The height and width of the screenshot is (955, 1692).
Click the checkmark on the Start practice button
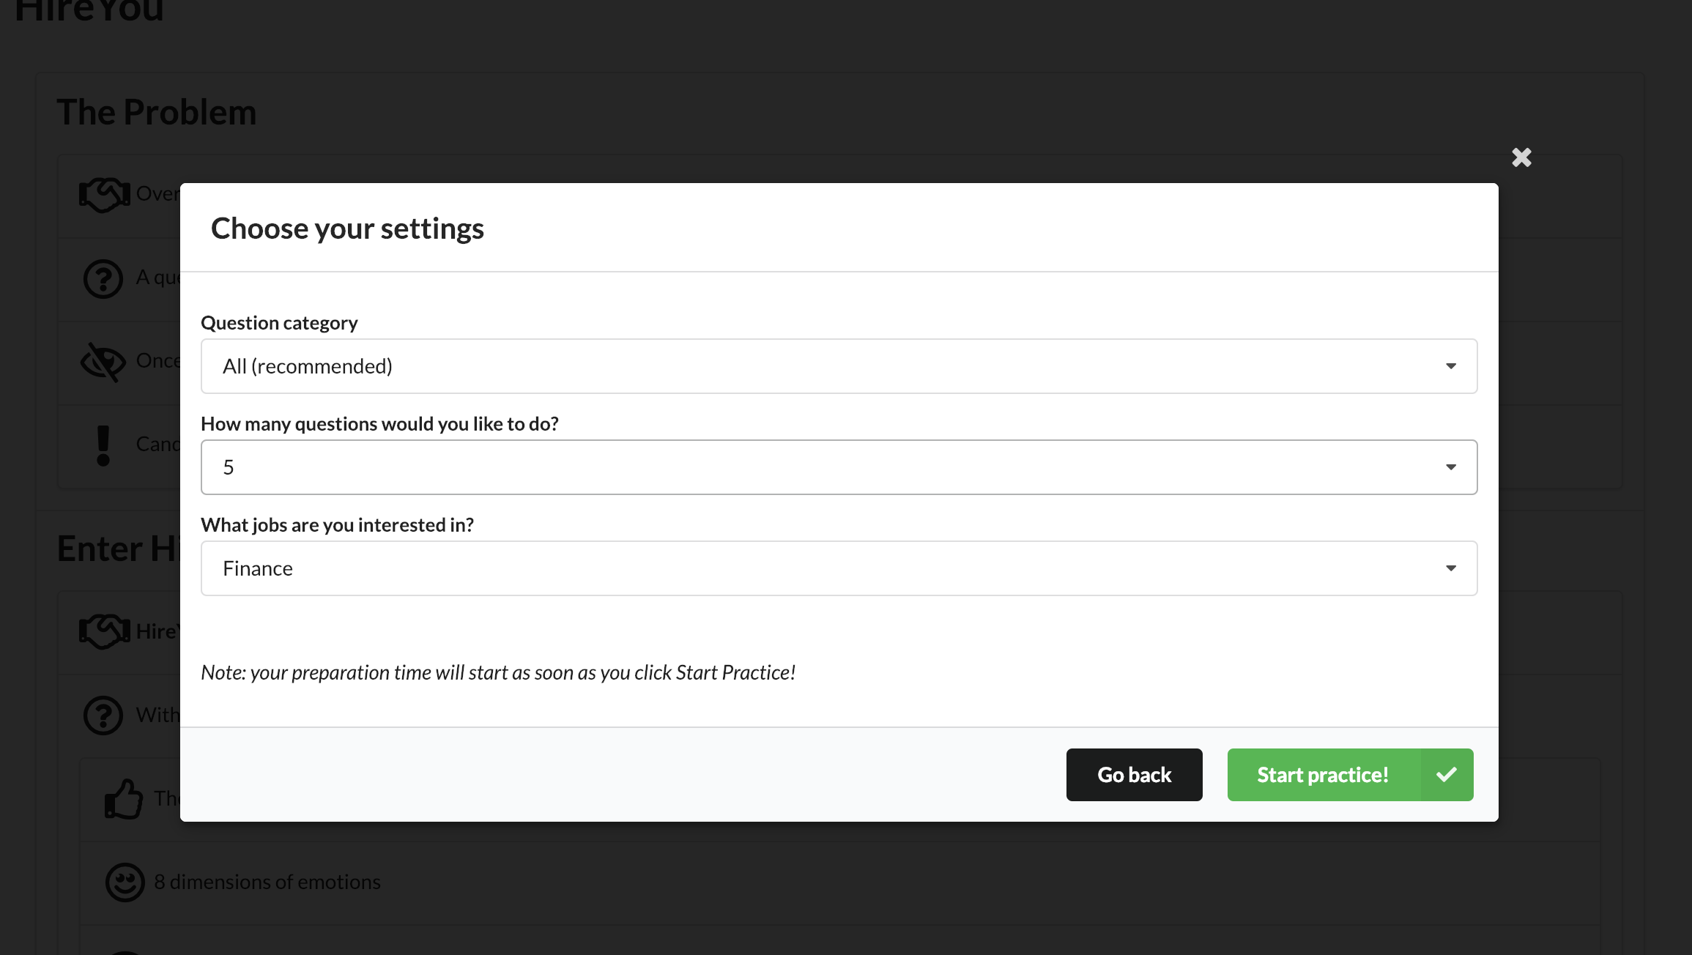point(1447,775)
